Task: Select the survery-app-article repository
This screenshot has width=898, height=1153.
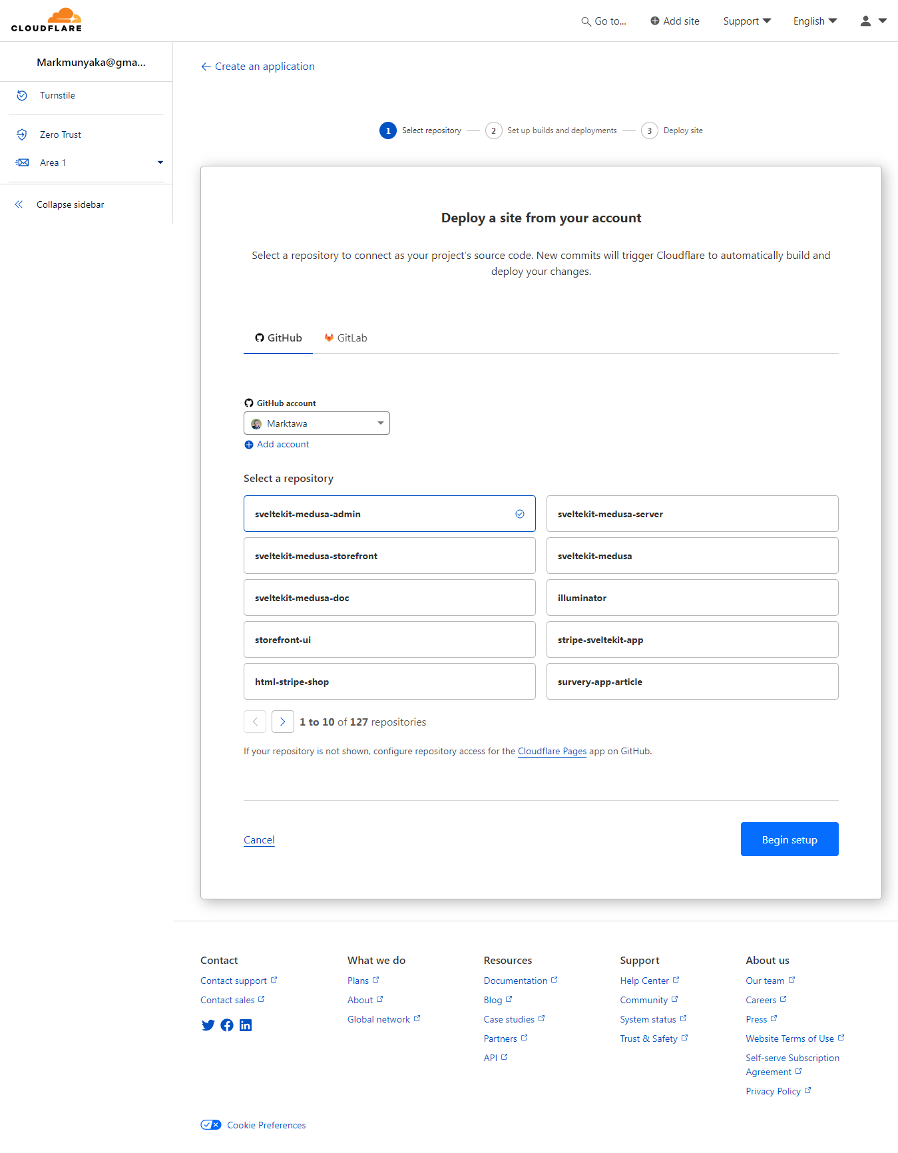Action: (x=692, y=681)
